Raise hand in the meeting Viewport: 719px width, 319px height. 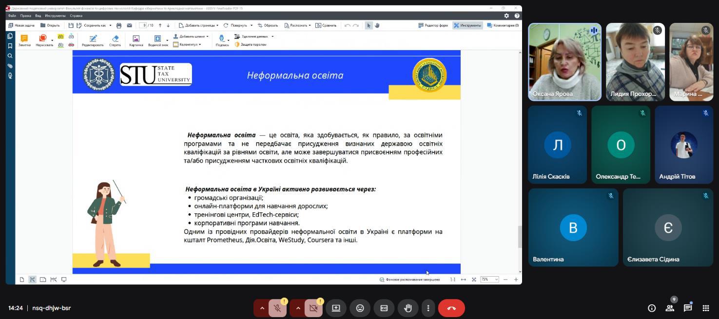(408, 308)
